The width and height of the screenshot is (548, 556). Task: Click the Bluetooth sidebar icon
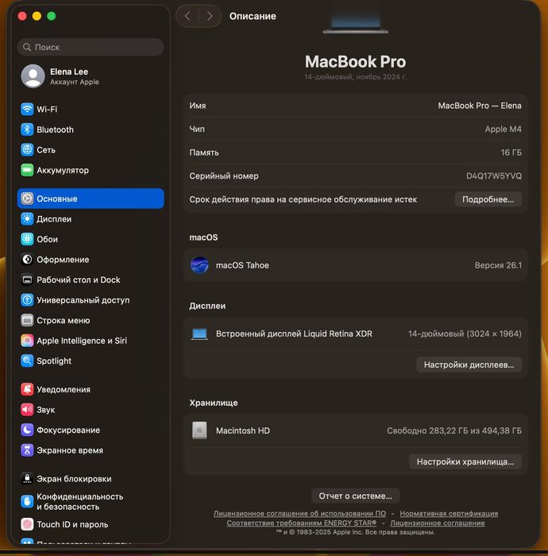click(x=27, y=129)
